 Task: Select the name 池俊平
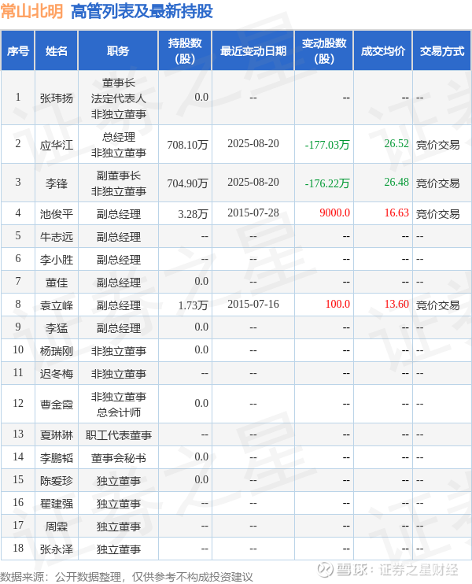tap(57, 214)
